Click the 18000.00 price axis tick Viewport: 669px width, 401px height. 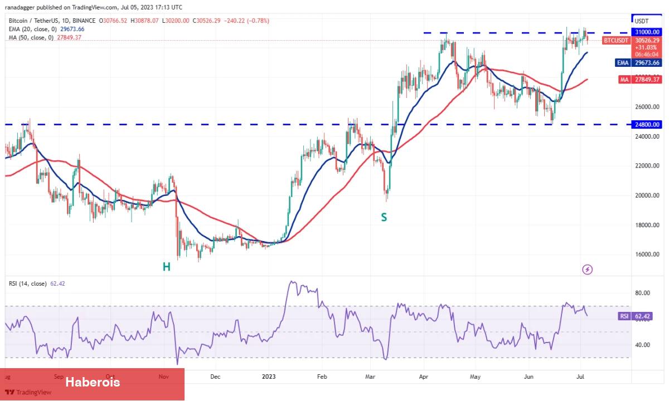[x=647, y=226]
